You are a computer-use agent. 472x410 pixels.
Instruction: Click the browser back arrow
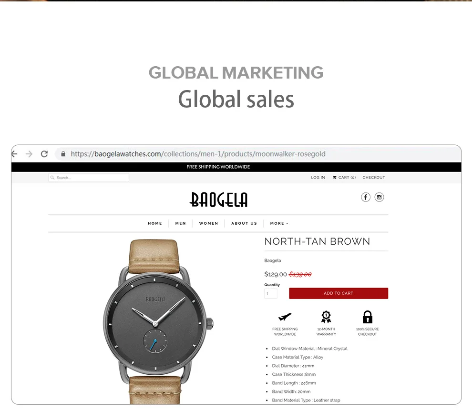point(14,154)
